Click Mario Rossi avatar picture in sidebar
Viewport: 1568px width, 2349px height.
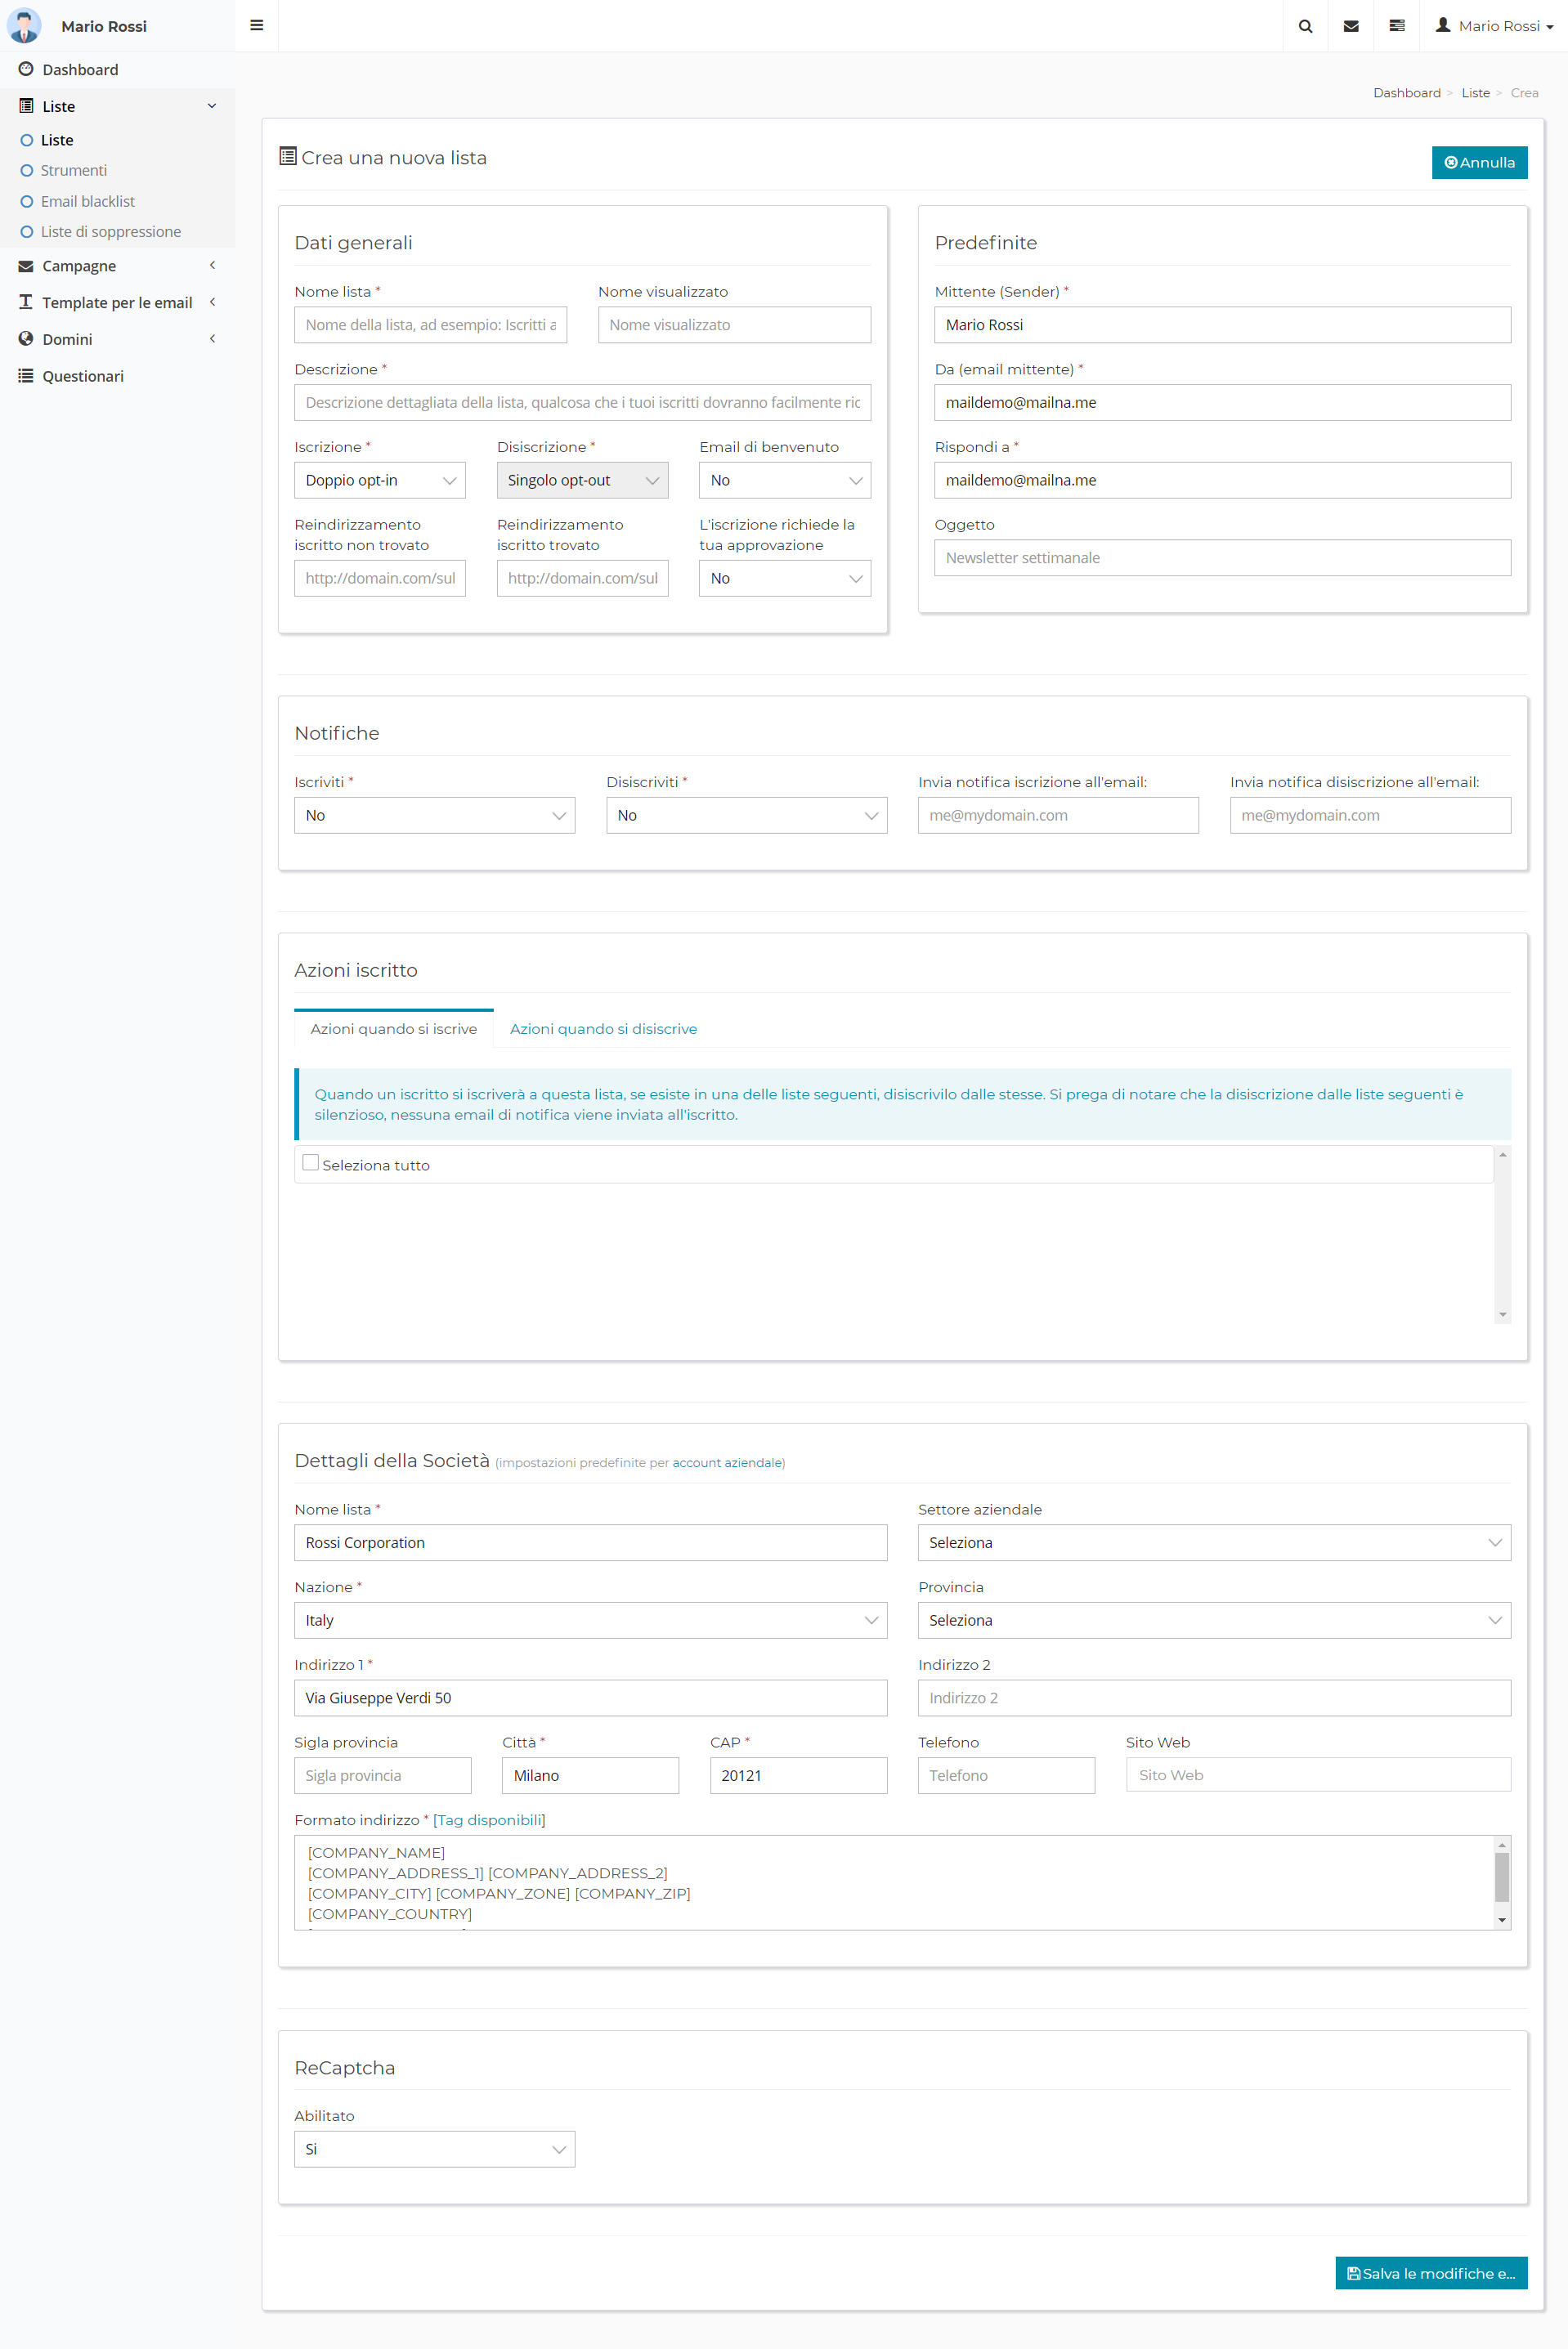(24, 26)
